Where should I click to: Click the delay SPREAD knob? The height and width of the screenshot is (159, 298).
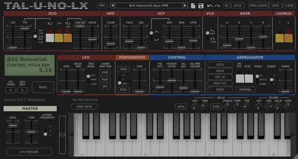click(228, 107)
